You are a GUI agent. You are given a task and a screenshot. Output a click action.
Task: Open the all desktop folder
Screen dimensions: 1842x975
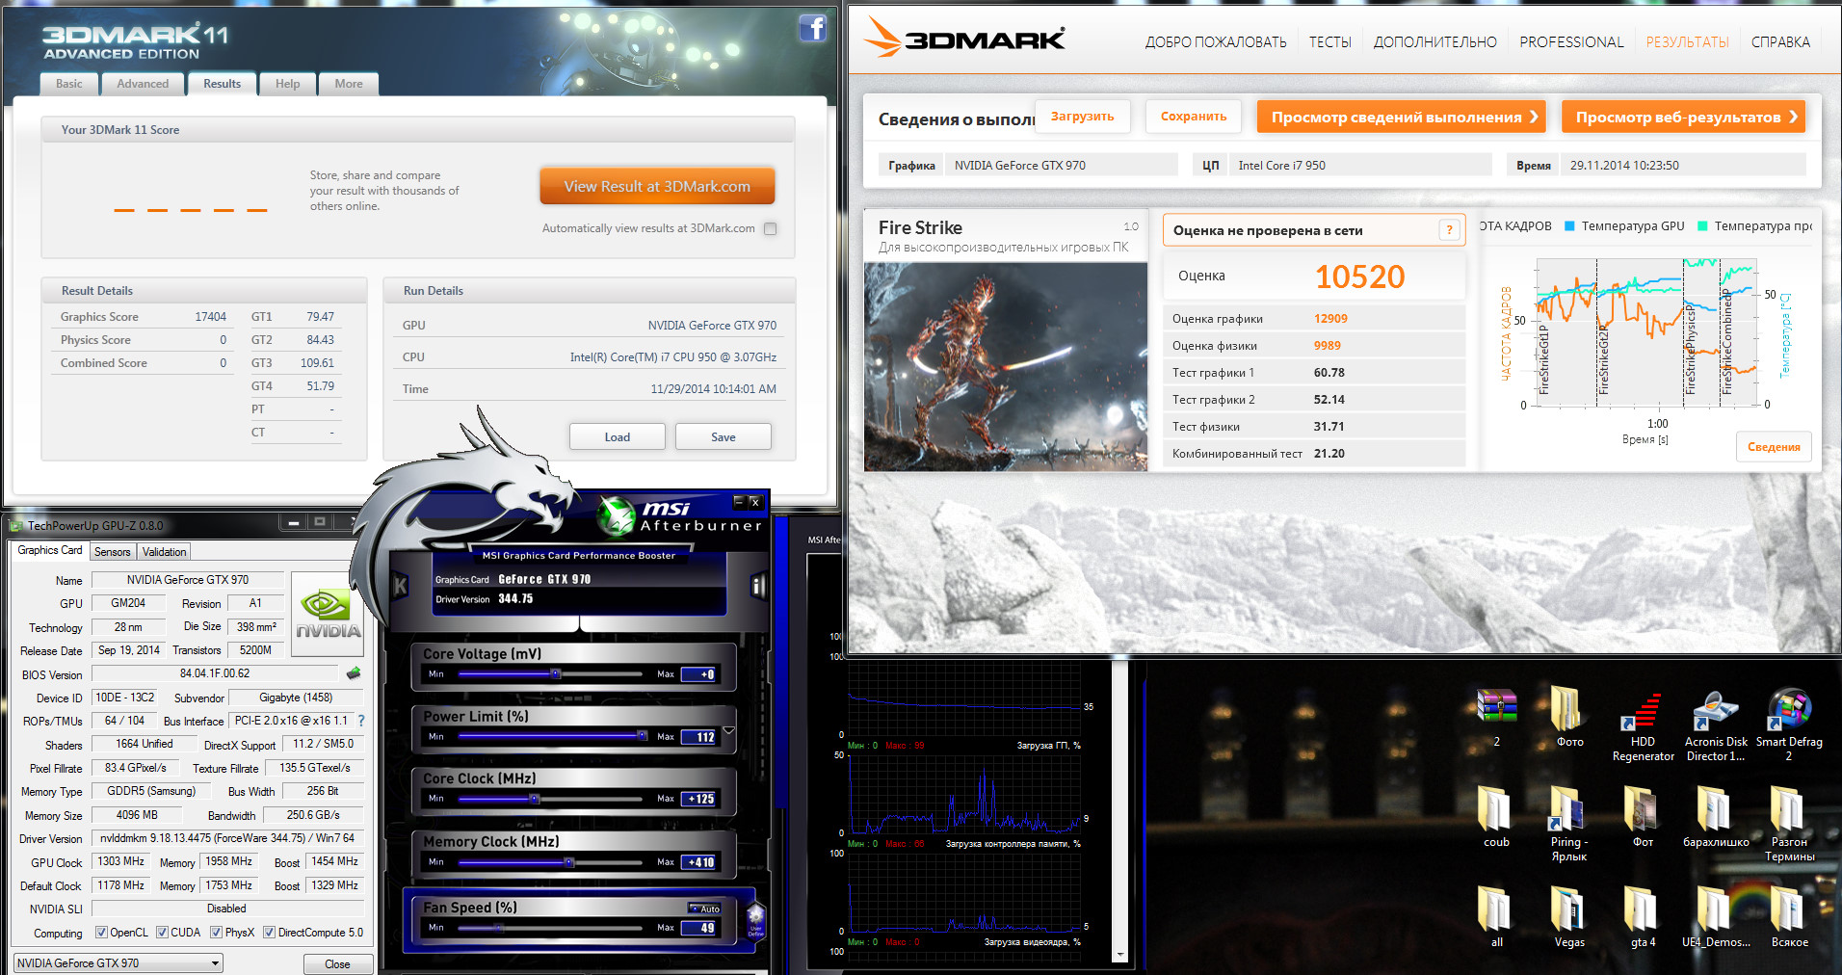pyautogui.click(x=1496, y=918)
